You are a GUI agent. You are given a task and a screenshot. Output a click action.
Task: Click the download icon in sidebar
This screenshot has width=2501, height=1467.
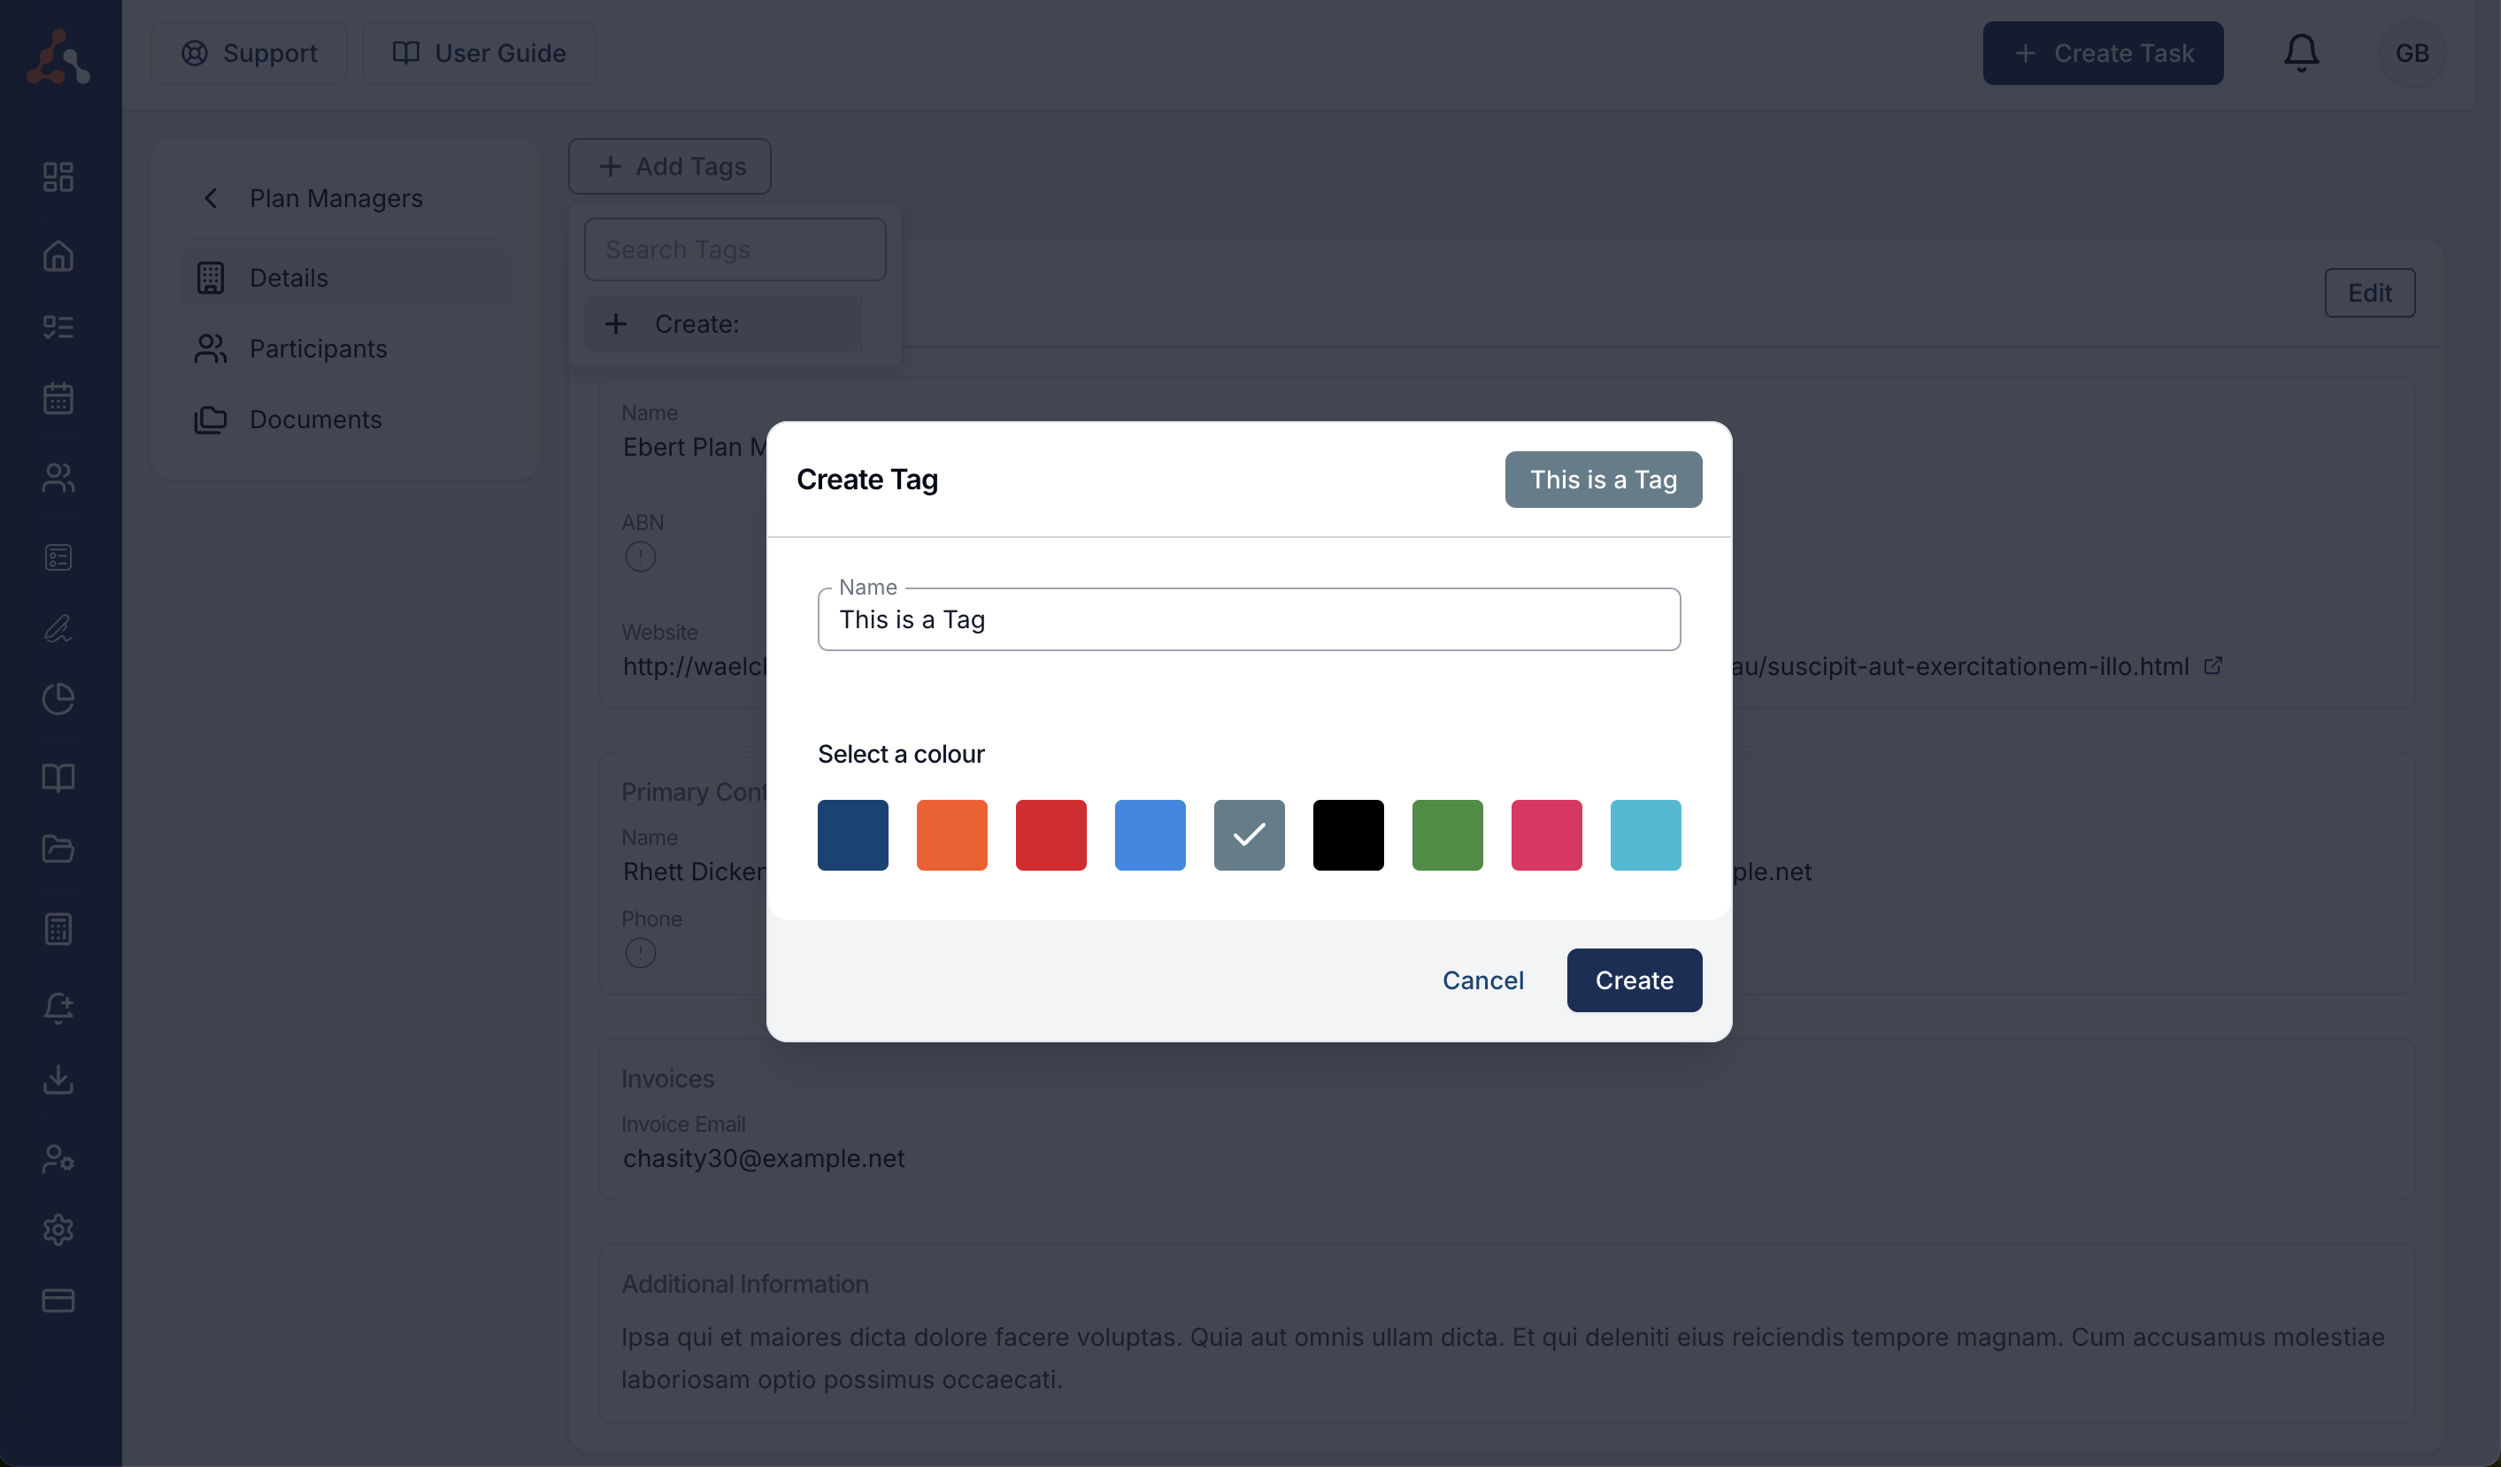click(x=58, y=1079)
